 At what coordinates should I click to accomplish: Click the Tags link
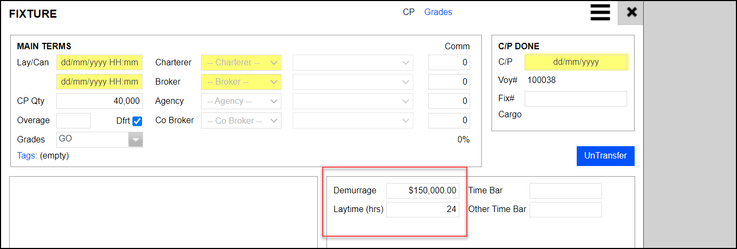click(x=27, y=156)
